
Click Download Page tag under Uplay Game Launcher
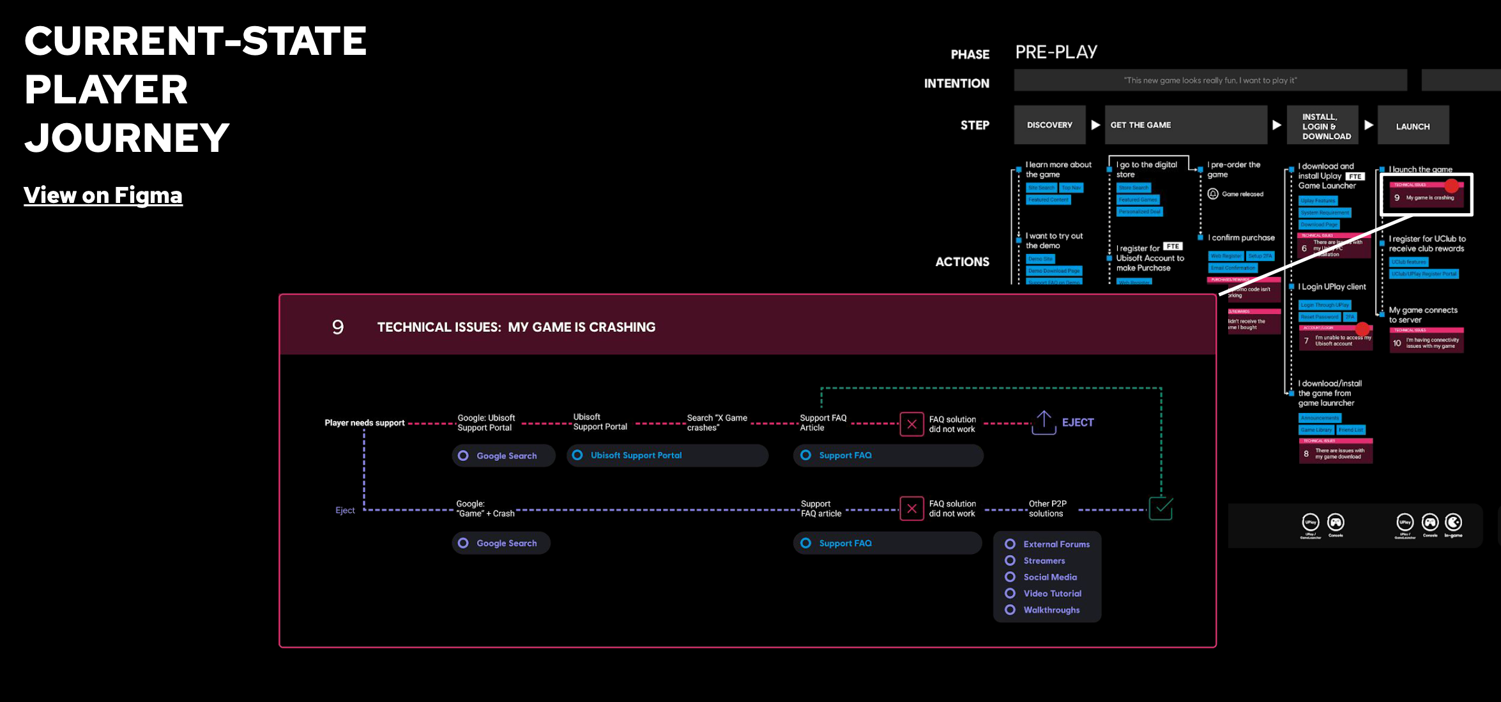1319,225
